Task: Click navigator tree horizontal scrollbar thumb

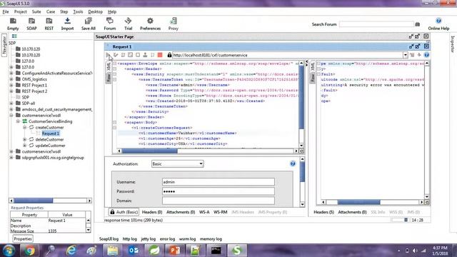Action: (34, 201)
